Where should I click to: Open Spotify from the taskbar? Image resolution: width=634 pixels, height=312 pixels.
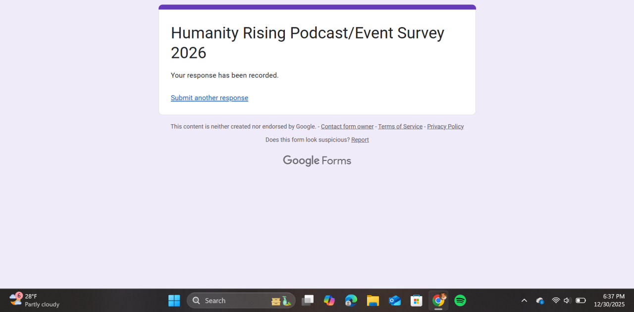click(x=460, y=301)
